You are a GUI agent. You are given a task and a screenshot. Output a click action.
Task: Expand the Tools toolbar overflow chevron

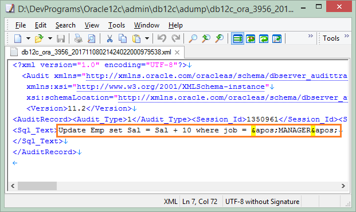point(346,36)
